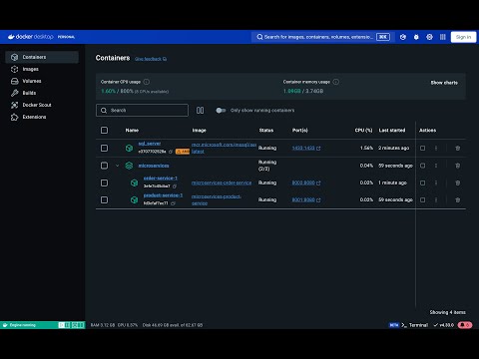
Task: Open the column layout icon beside Search
Action: [200, 111]
